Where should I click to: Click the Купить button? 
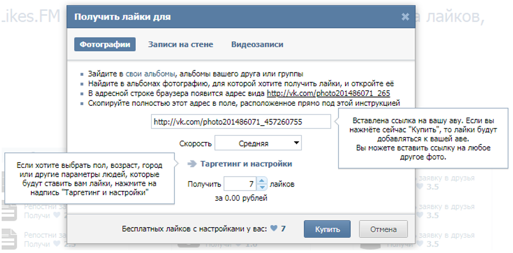(x=327, y=229)
